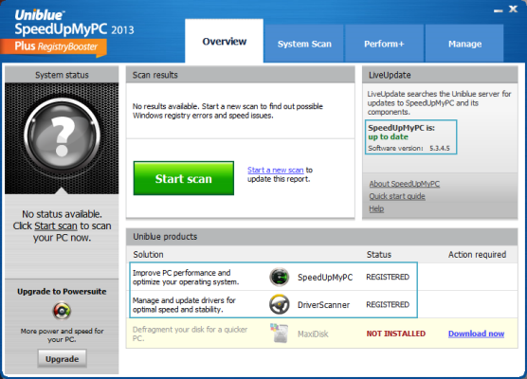This screenshot has width=527, height=379.
Task: Click the MaxiDisk product icon
Action: (280, 333)
